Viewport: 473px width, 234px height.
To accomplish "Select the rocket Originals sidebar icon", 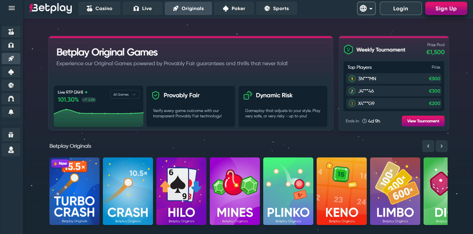I will click(x=11, y=58).
